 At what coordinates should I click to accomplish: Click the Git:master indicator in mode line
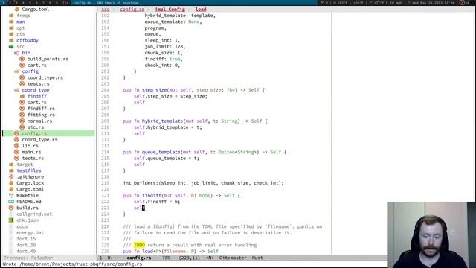coord(233,258)
